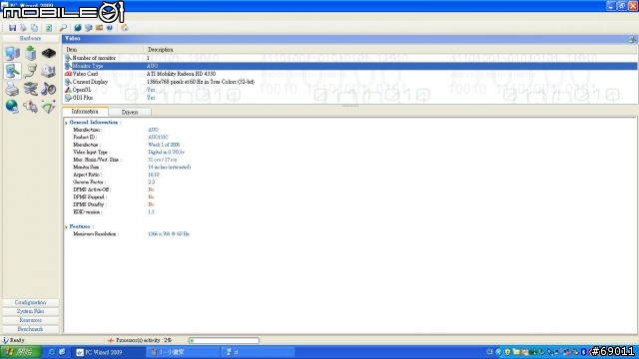Image resolution: width=639 pixels, height=359 pixels.
Task: Click the Item column header
Action: (104, 50)
